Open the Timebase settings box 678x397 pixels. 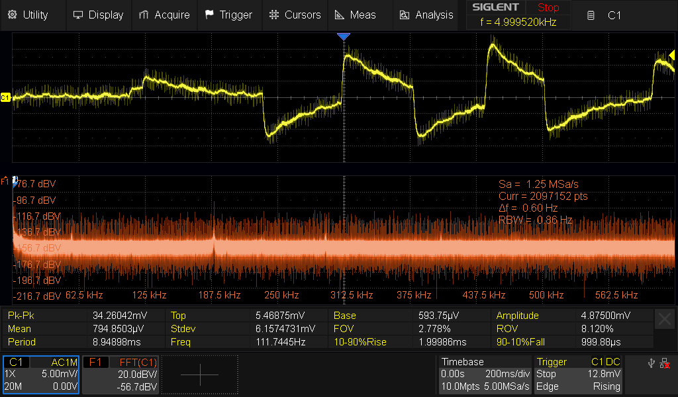coord(485,375)
